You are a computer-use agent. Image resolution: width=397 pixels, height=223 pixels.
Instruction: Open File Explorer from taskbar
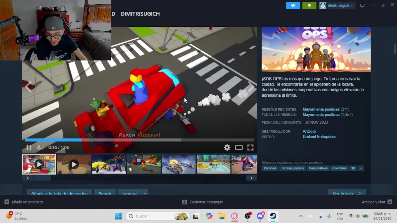(222, 216)
